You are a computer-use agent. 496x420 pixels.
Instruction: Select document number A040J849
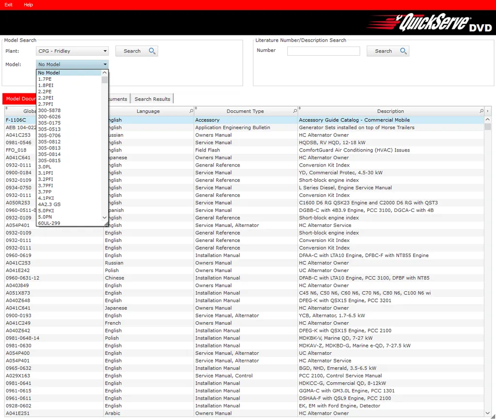17,285
